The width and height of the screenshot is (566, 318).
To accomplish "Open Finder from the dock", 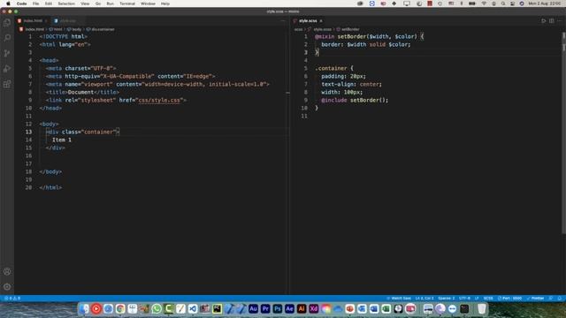I will pos(84,309).
